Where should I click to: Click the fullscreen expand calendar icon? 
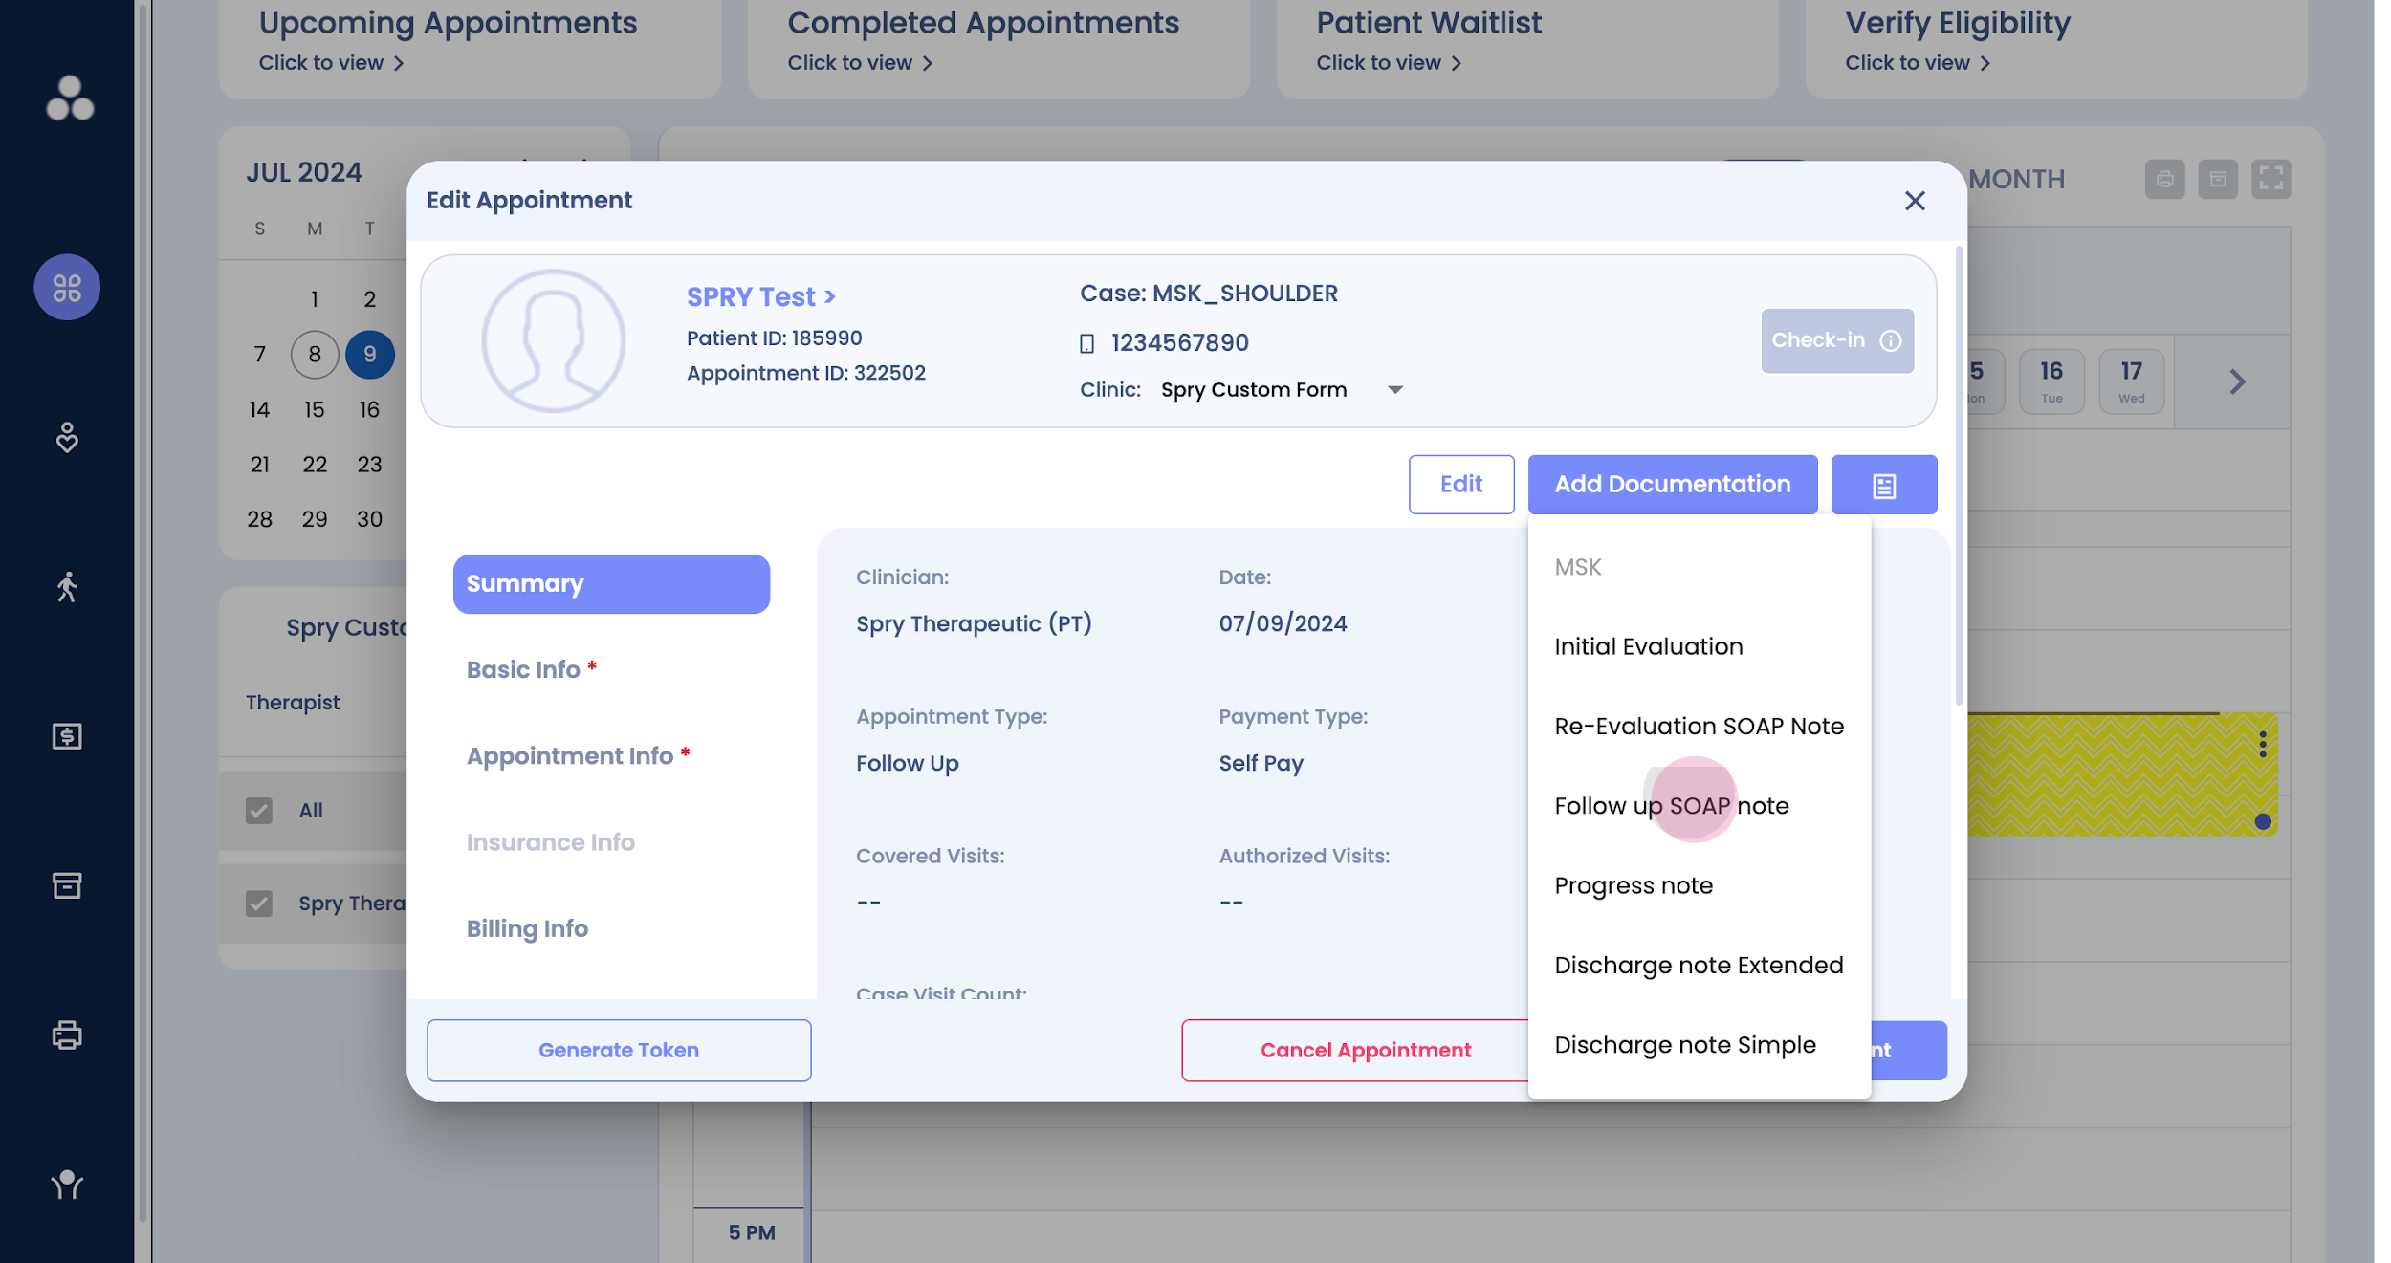(2270, 179)
